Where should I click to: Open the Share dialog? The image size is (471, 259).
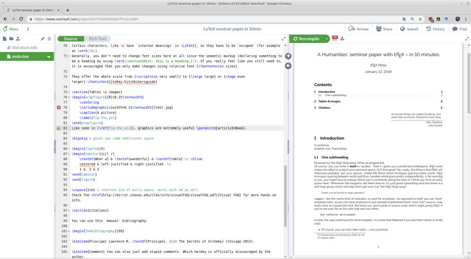pos(384,29)
